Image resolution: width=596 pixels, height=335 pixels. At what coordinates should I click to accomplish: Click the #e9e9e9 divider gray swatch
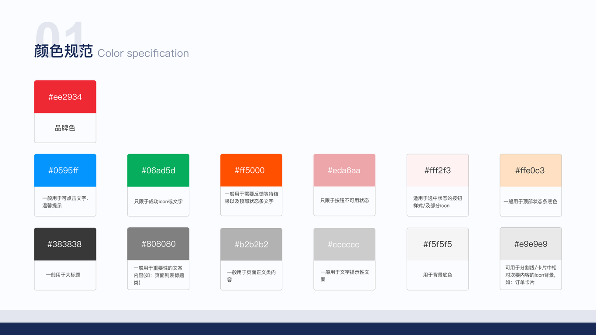click(x=531, y=244)
